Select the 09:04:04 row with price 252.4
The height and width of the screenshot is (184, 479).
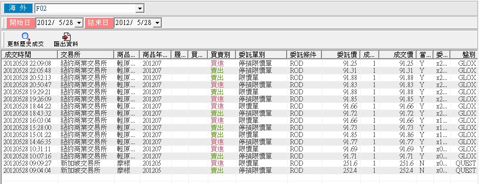coord(239,171)
